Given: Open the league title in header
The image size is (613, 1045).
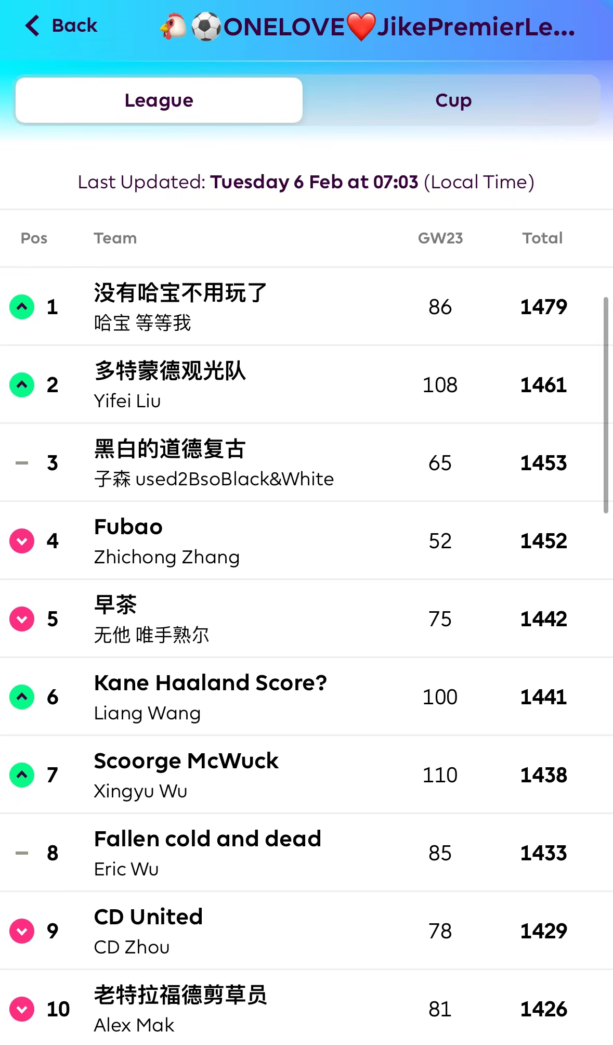Looking at the screenshot, I should (x=368, y=27).
